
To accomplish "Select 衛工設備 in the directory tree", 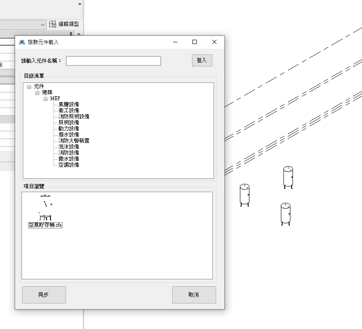I will coord(69,111).
